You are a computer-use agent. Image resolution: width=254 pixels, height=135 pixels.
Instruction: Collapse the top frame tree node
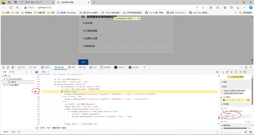(x=3, y=76)
